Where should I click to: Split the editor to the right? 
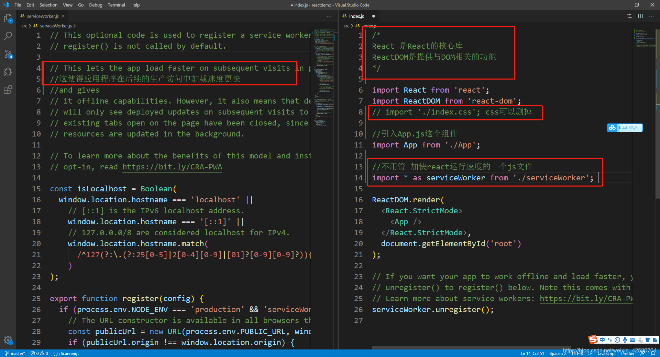point(641,16)
